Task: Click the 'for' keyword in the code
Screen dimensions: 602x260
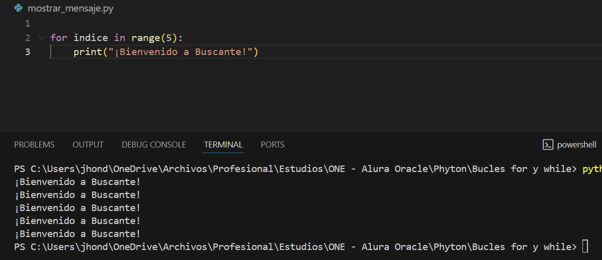Action: 59,37
